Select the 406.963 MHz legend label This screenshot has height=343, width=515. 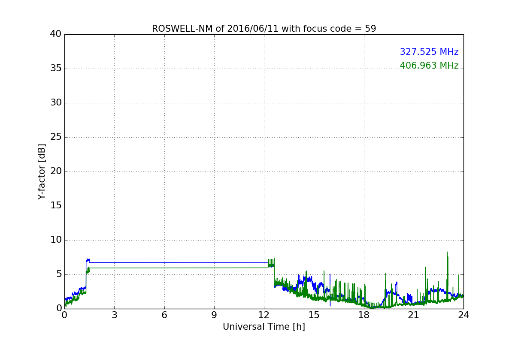(429, 66)
